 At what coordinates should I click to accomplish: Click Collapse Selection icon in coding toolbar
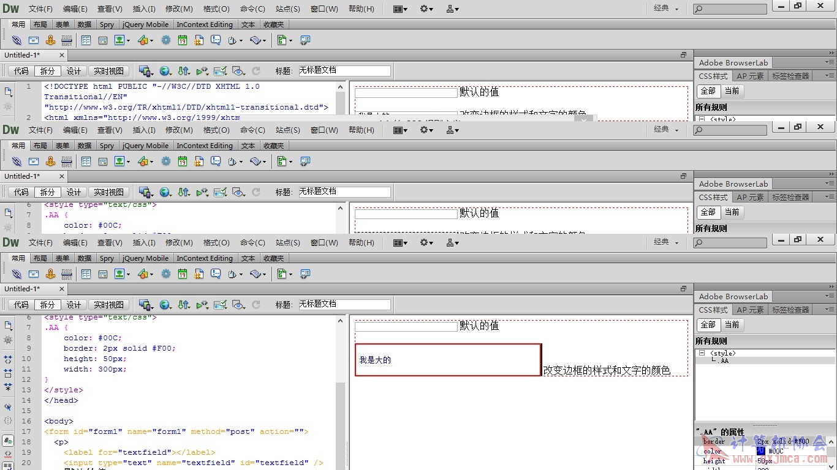[x=8, y=373]
